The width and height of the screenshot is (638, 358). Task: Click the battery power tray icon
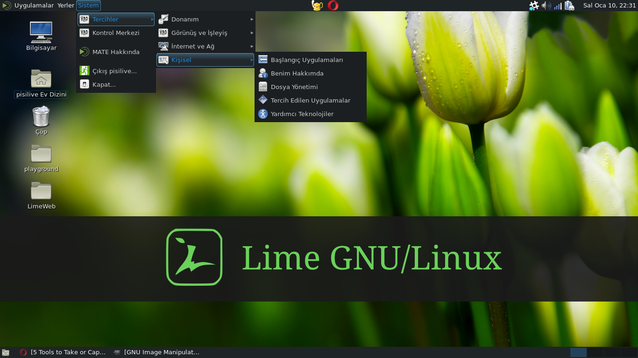[569, 6]
